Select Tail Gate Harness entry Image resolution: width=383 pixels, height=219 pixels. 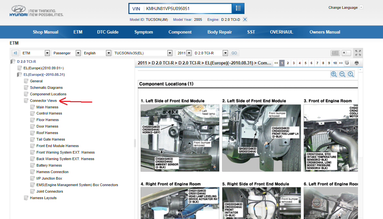tap(51, 139)
